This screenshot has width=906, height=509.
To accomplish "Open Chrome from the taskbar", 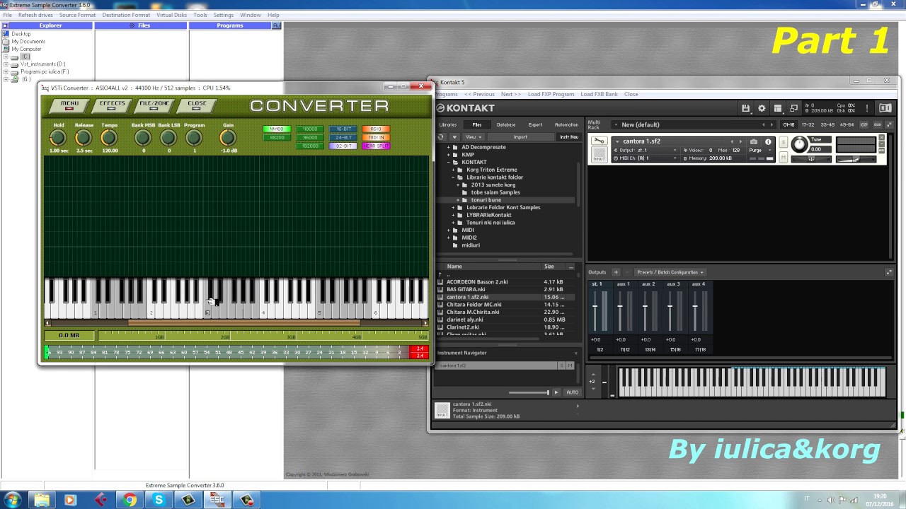I will point(130,500).
